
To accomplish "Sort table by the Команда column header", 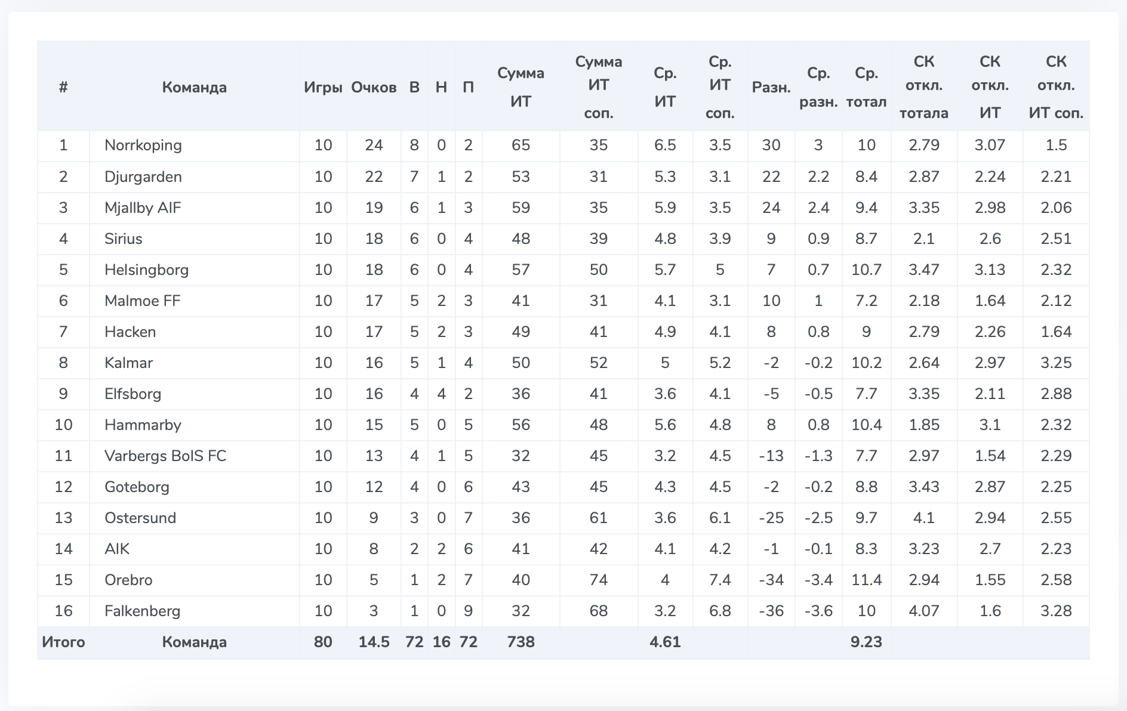I will pos(194,88).
